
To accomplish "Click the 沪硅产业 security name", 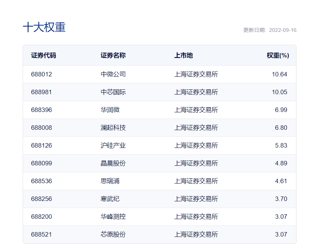I will pos(113,145).
